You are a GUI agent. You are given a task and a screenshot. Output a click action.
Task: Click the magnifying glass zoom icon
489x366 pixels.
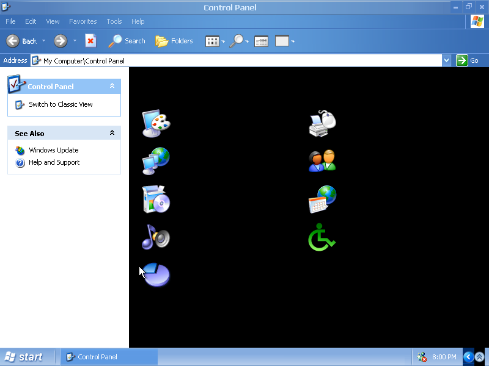(x=237, y=41)
